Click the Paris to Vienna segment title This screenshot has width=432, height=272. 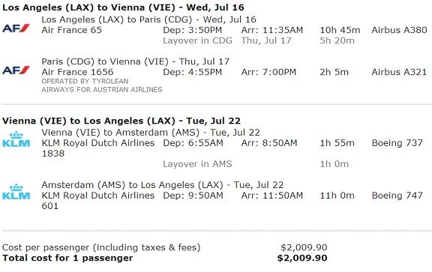pyautogui.click(x=135, y=61)
